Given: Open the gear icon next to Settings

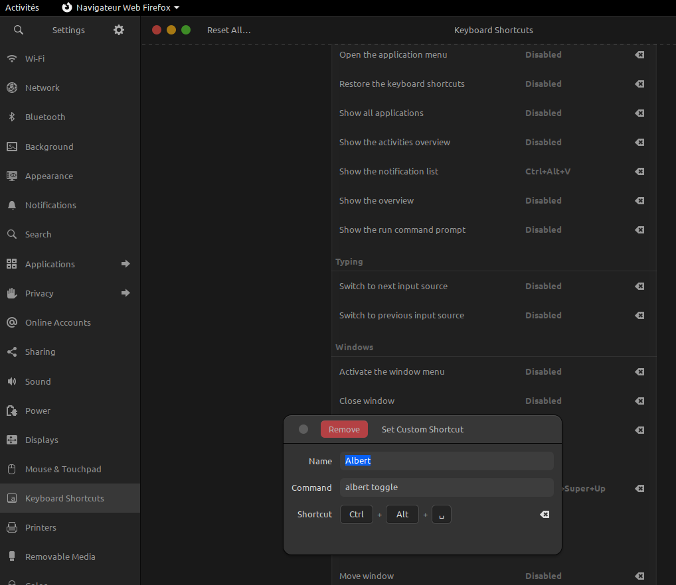Looking at the screenshot, I should [x=118, y=30].
